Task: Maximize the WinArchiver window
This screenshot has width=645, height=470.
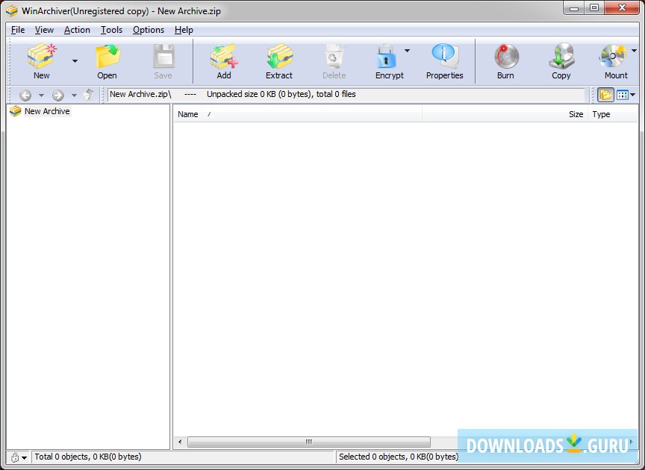Action: click(594, 7)
